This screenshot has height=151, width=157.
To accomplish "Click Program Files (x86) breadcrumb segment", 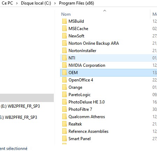I will coord(77,3).
